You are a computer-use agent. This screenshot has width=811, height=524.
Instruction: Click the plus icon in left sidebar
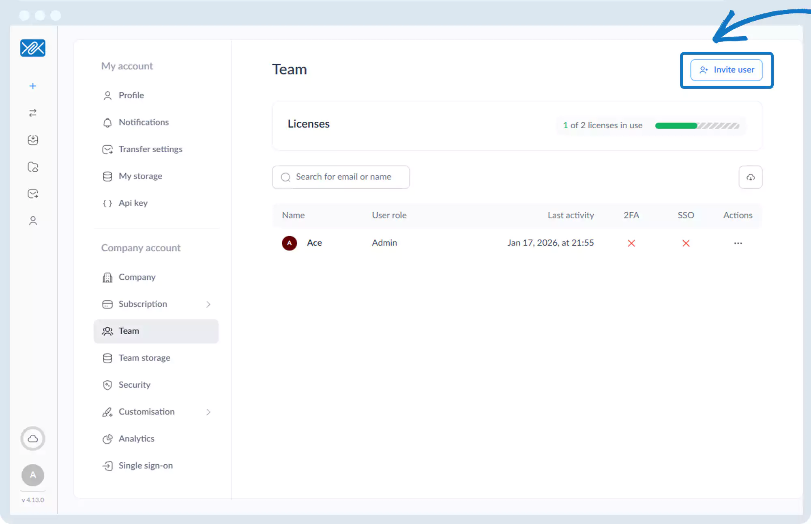pos(33,86)
